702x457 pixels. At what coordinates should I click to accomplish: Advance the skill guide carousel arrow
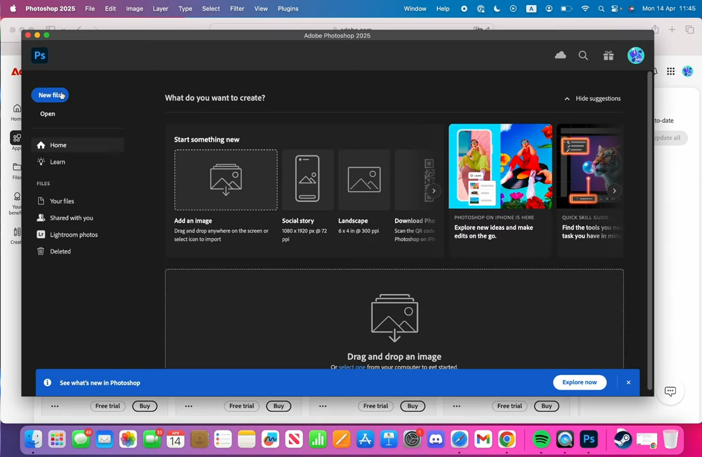click(x=614, y=190)
